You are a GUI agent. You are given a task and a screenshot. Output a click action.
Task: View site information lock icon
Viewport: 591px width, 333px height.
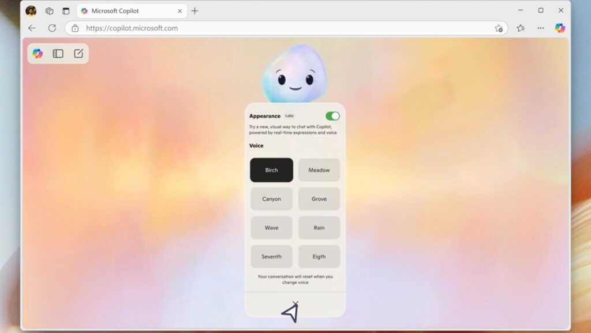[75, 28]
